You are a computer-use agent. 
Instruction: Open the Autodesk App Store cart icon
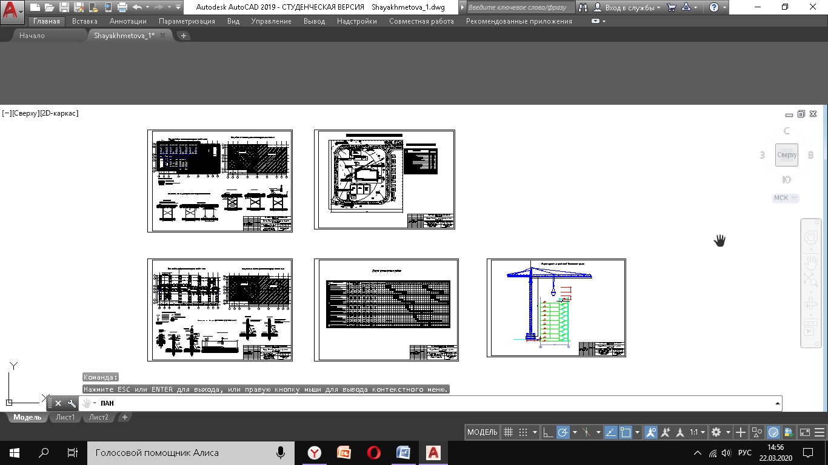click(671, 7)
